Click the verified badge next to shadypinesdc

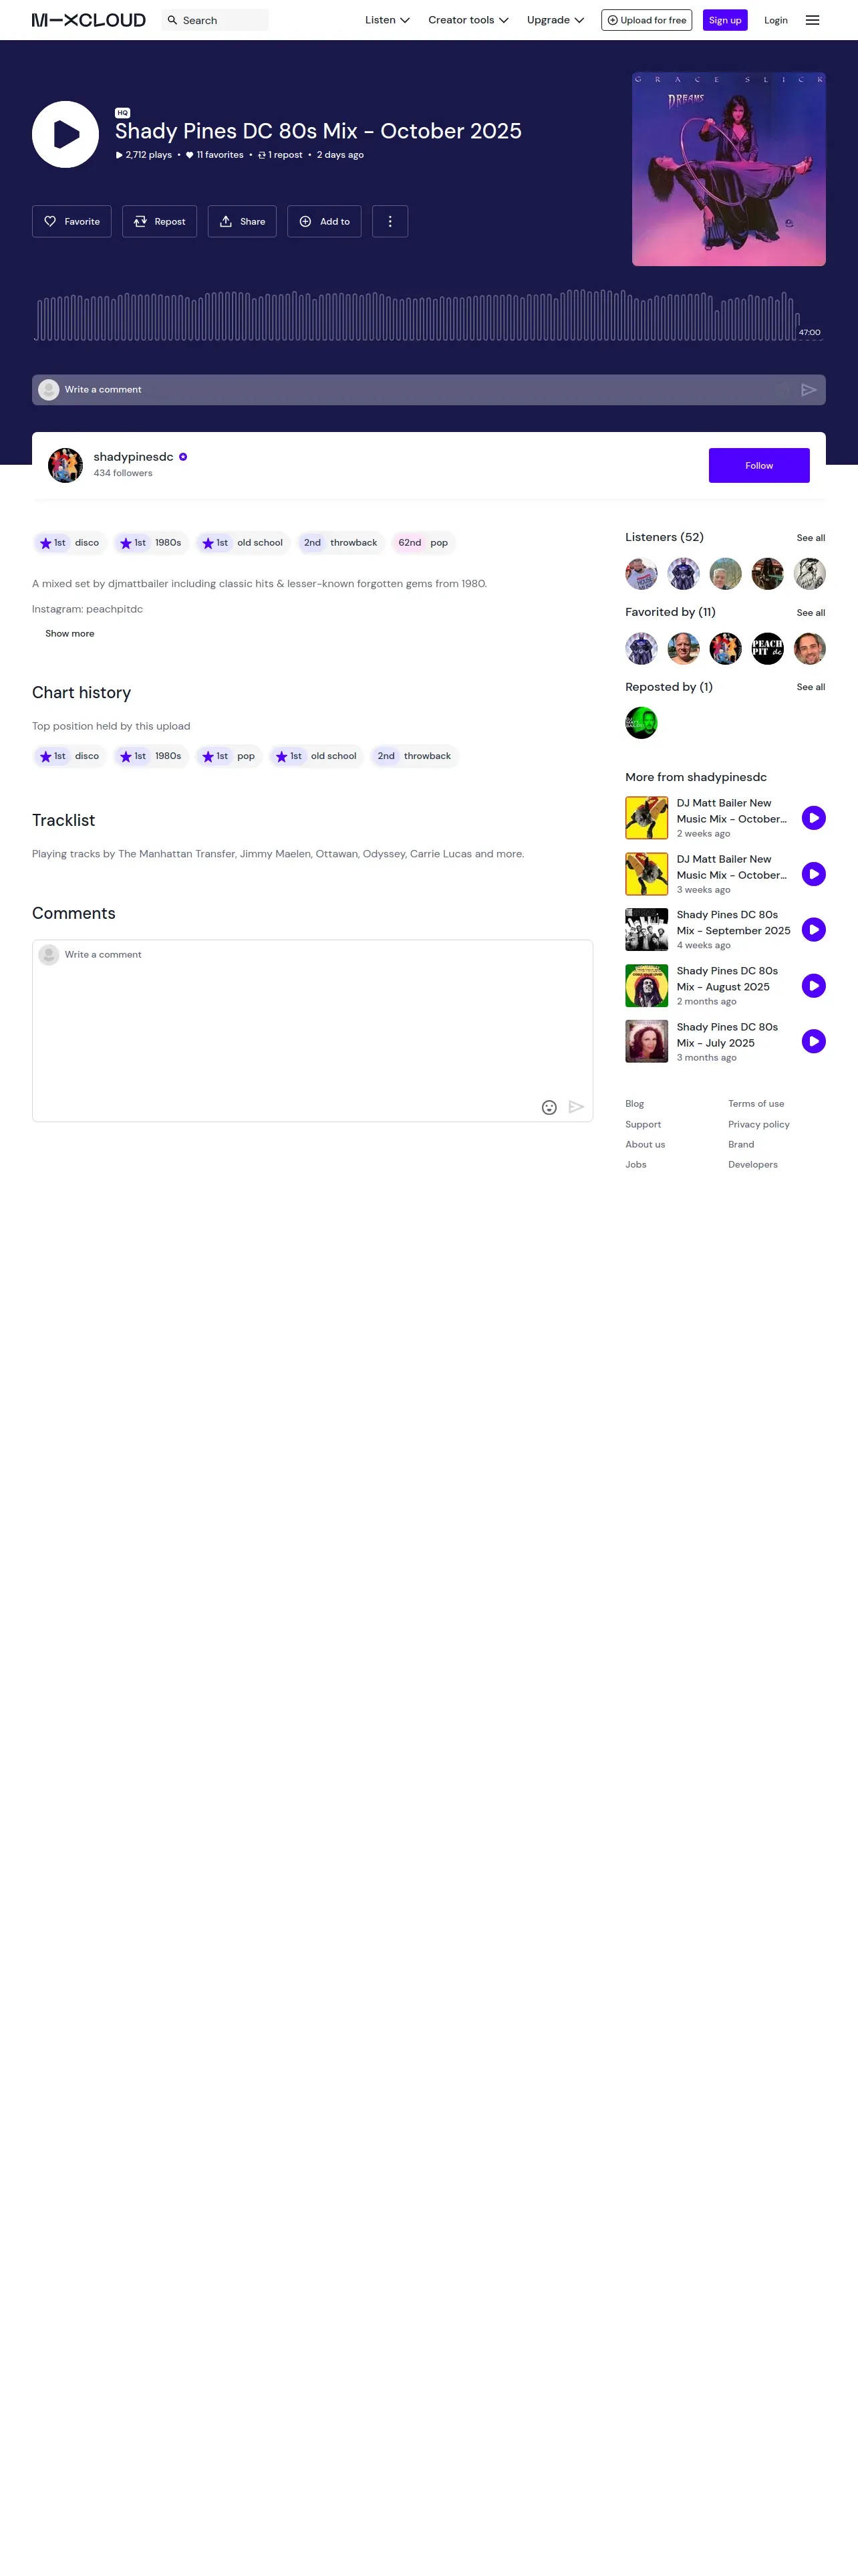tap(183, 457)
